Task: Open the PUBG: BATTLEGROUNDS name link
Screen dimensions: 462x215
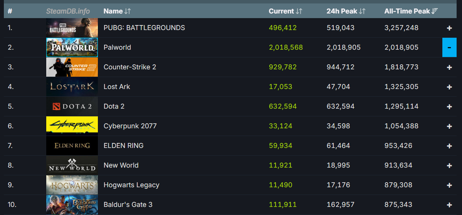Action: (144, 28)
